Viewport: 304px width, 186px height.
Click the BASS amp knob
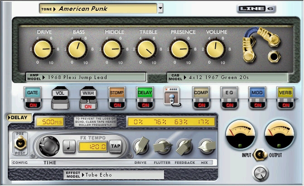click(x=77, y=49)
